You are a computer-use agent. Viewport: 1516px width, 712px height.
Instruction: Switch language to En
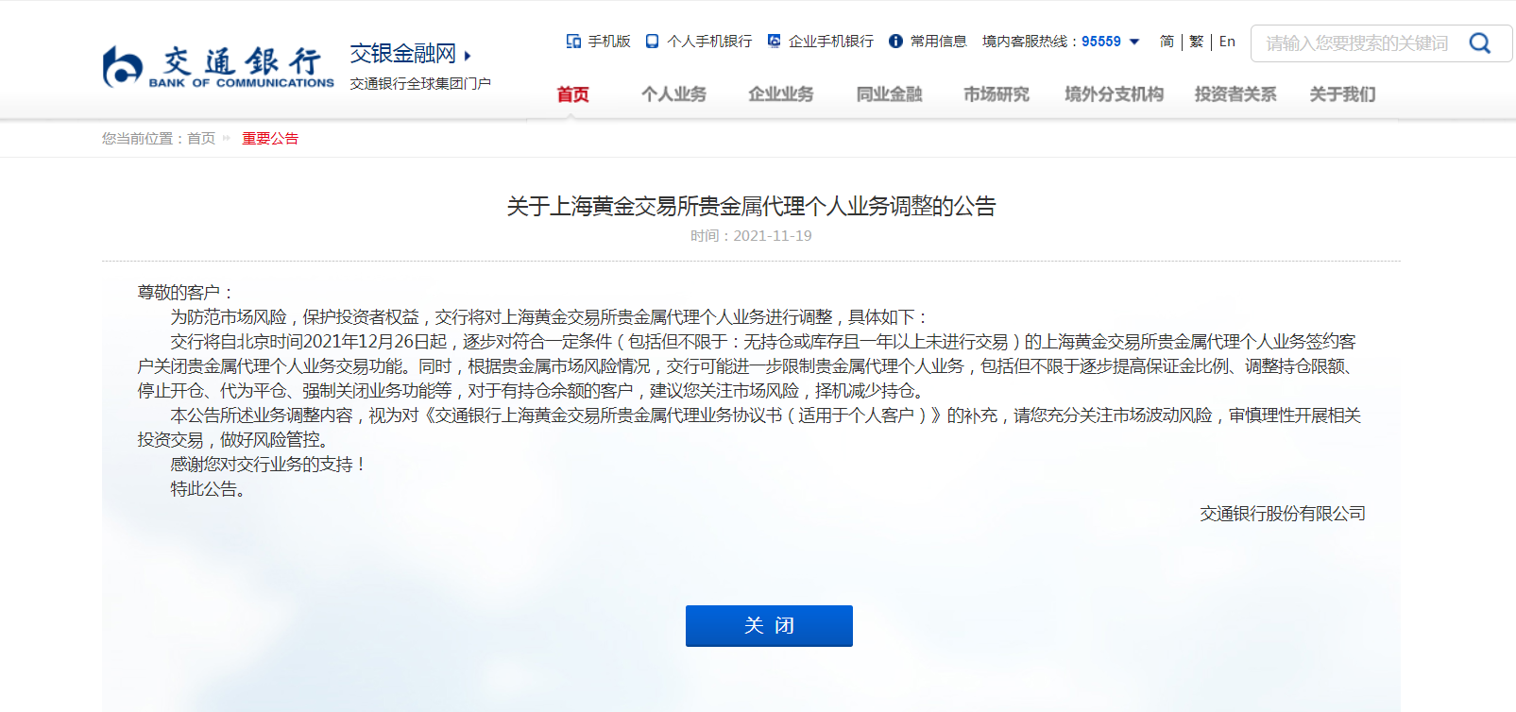[x=1227, y=42]
